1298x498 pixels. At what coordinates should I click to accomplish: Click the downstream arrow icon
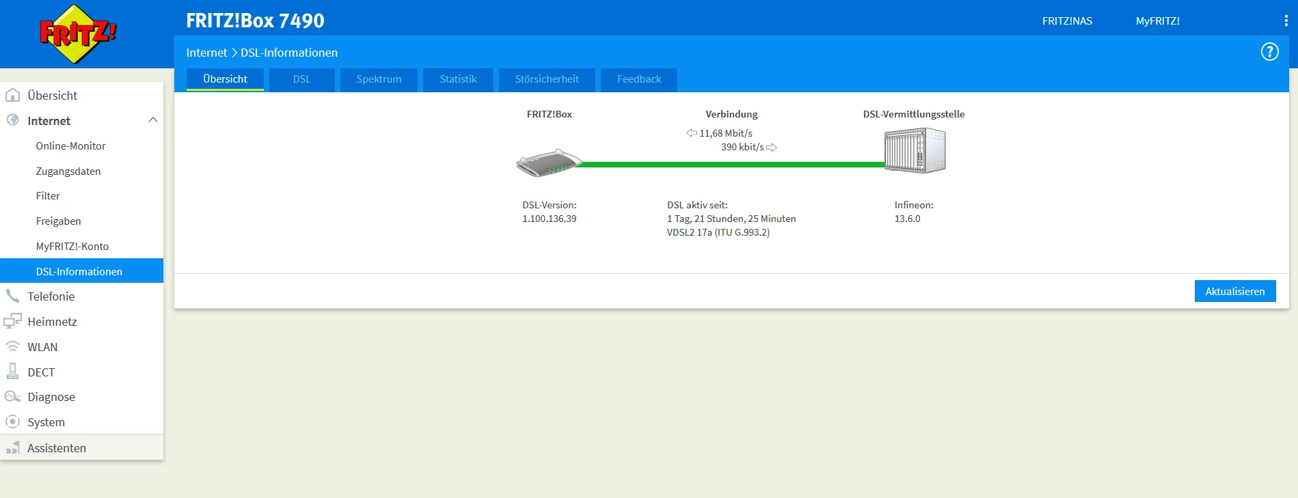pyautogui.click(x=692, y=133)
